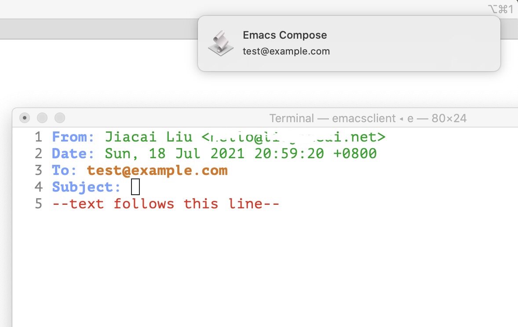Click the Date: header label

[x=73, y=154]
